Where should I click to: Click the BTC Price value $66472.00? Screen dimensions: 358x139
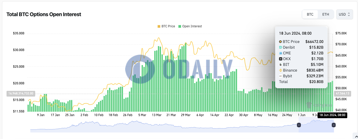click(314, 42)
